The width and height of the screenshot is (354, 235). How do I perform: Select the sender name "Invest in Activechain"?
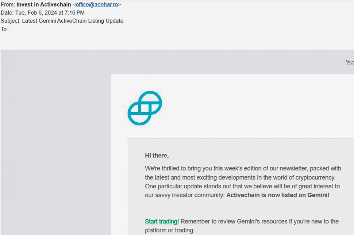pyautogui.click(x=44, y=5)
